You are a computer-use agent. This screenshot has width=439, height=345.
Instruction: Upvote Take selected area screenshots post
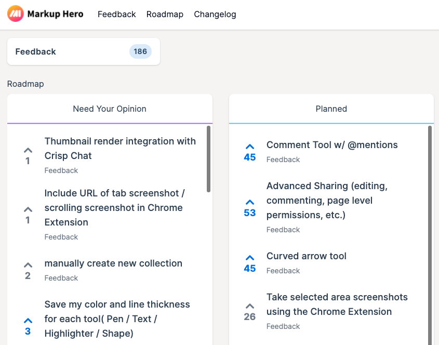pyautogui.click(x=250, y=312)
